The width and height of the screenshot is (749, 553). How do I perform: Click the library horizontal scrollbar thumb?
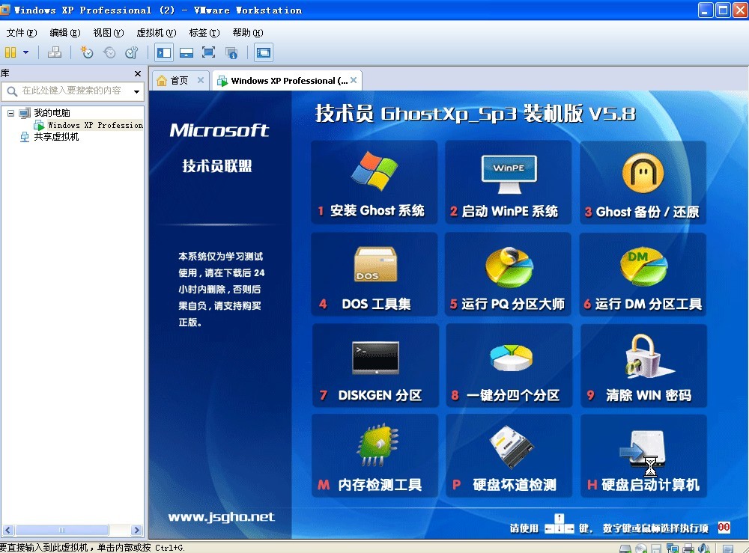(61, 530)
